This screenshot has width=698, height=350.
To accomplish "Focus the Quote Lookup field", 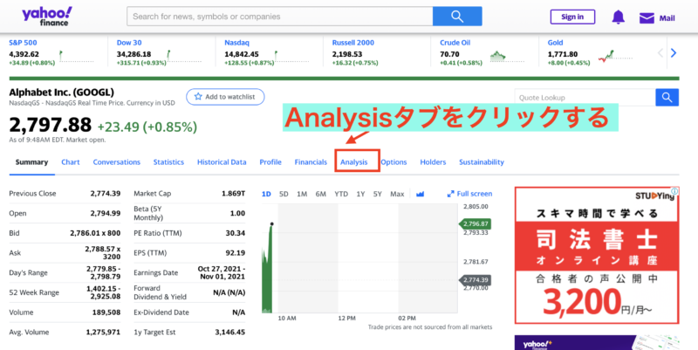I will click(x=585, y=98).
